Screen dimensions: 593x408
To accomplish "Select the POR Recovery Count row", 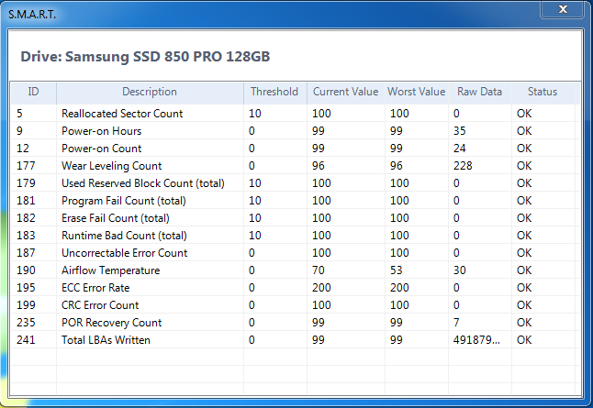I will (295, 322).
